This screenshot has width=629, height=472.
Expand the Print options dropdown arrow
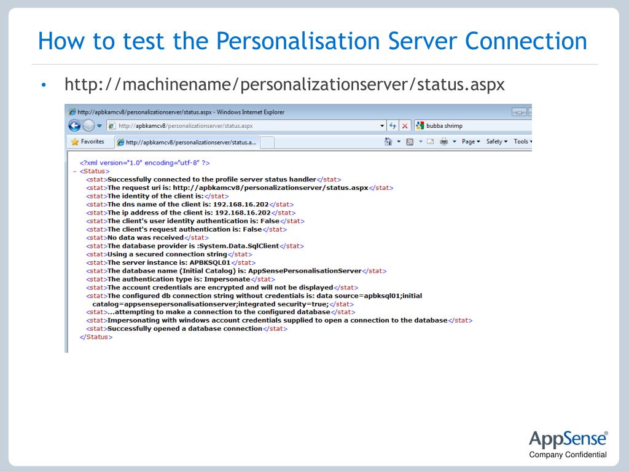[x=455, y=141]
